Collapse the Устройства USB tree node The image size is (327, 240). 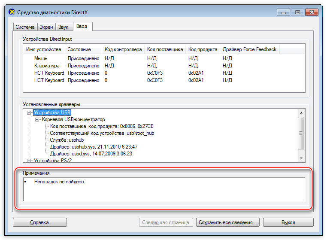29,112
